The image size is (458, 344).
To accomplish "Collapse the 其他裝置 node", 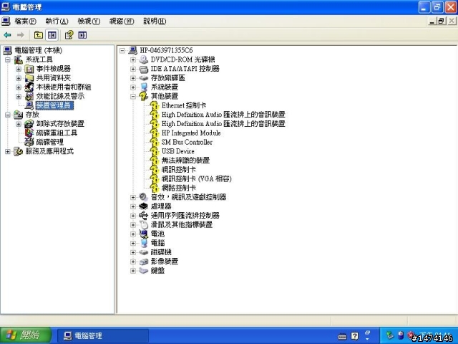I will [x=133, y=96].
